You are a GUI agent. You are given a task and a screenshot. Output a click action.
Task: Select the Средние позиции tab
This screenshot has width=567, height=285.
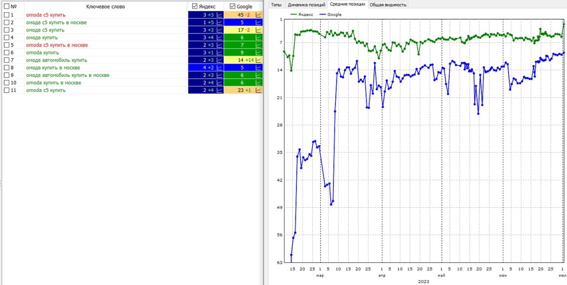[347, 5]
